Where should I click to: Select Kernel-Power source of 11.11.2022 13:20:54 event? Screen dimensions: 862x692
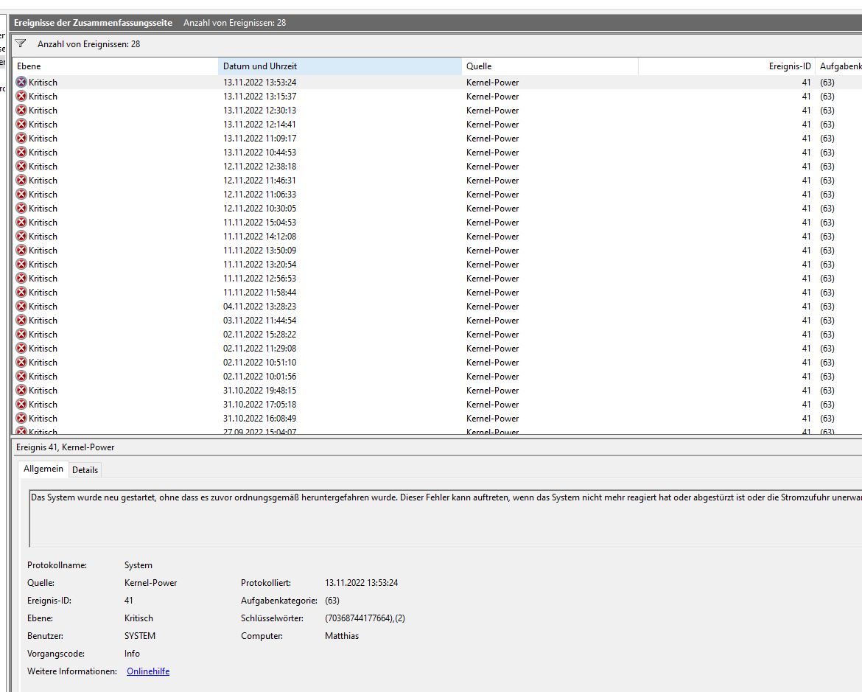pyautogui.click(x=492, y=265)
